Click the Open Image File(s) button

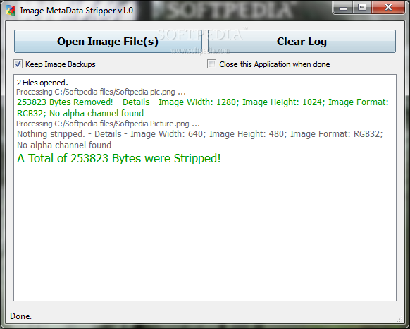pos(108,42)
